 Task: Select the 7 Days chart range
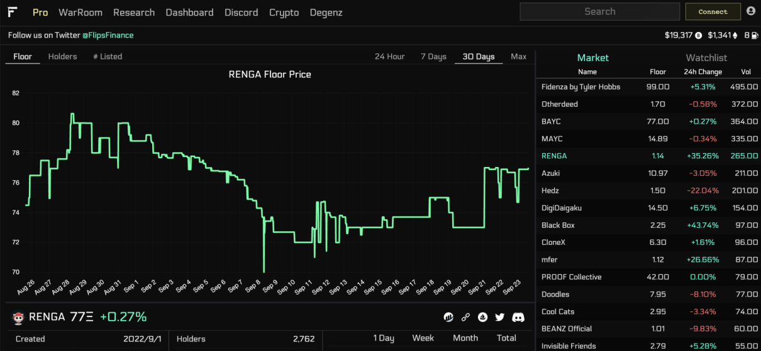coord(433,57)
